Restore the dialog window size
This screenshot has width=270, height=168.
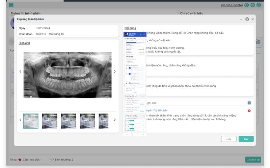tap(247, 19)
